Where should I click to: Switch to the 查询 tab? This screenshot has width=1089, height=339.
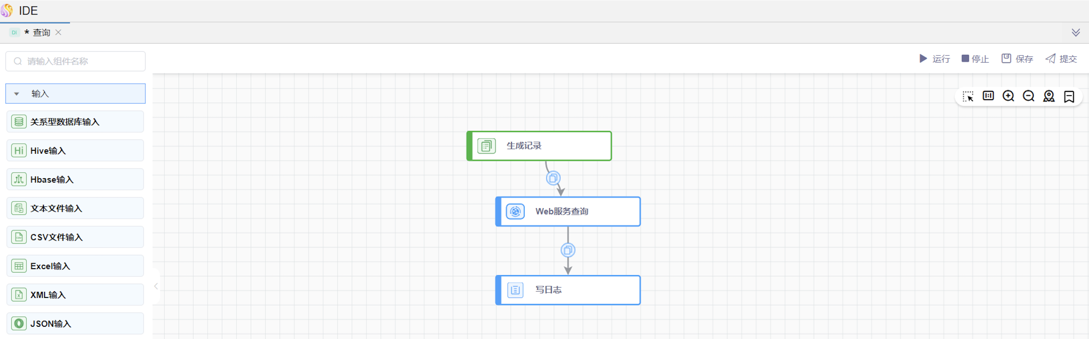coord(41,33)
